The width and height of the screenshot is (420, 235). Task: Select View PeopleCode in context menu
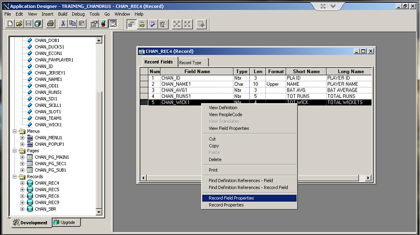point(249,115)
